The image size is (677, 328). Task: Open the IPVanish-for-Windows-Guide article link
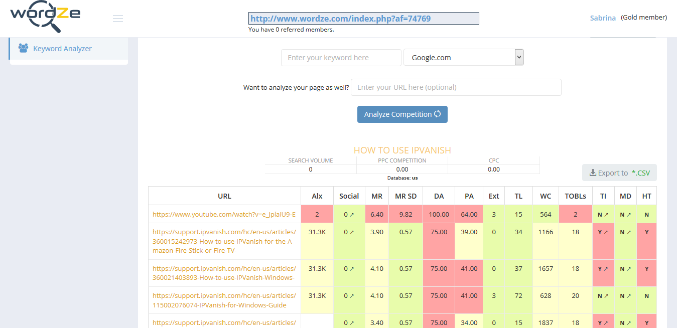(224, 300)
